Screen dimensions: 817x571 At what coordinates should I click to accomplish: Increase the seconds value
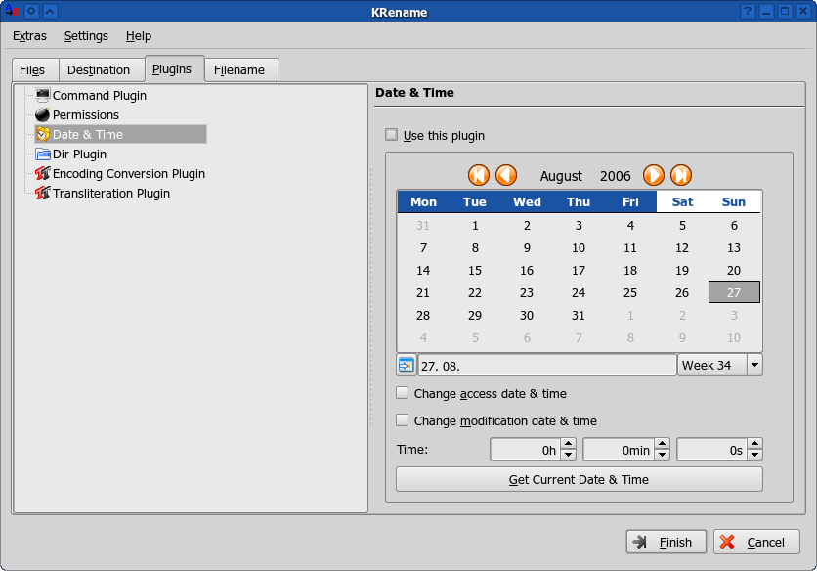pos(755,444)
